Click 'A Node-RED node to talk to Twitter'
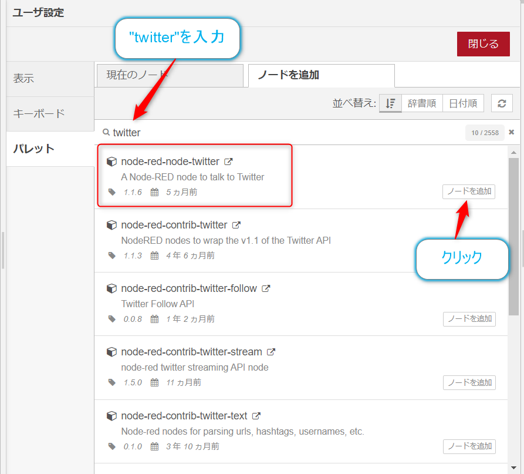This screenshot has height=474, width=524. (192, 177)
